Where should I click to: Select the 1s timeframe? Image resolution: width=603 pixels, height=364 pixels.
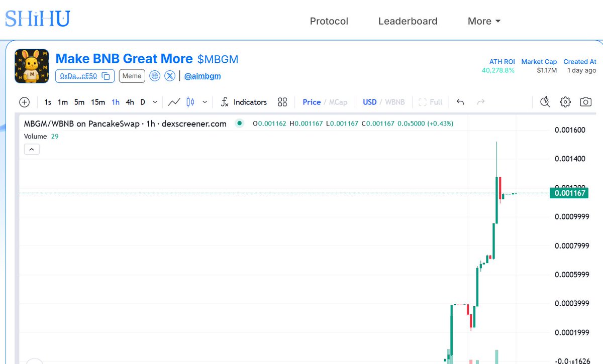(x=48, y=102)
